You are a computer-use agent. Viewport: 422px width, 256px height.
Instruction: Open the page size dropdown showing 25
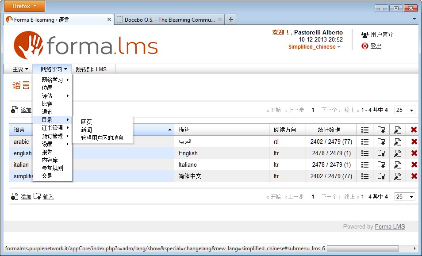[404, 110]
